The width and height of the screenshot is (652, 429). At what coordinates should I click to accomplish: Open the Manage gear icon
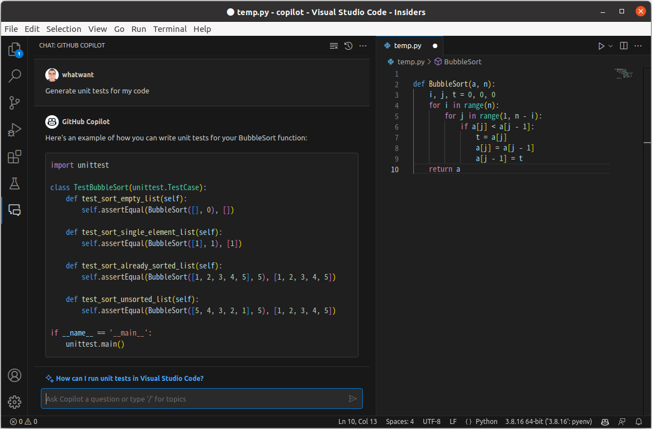pos(15,402)
